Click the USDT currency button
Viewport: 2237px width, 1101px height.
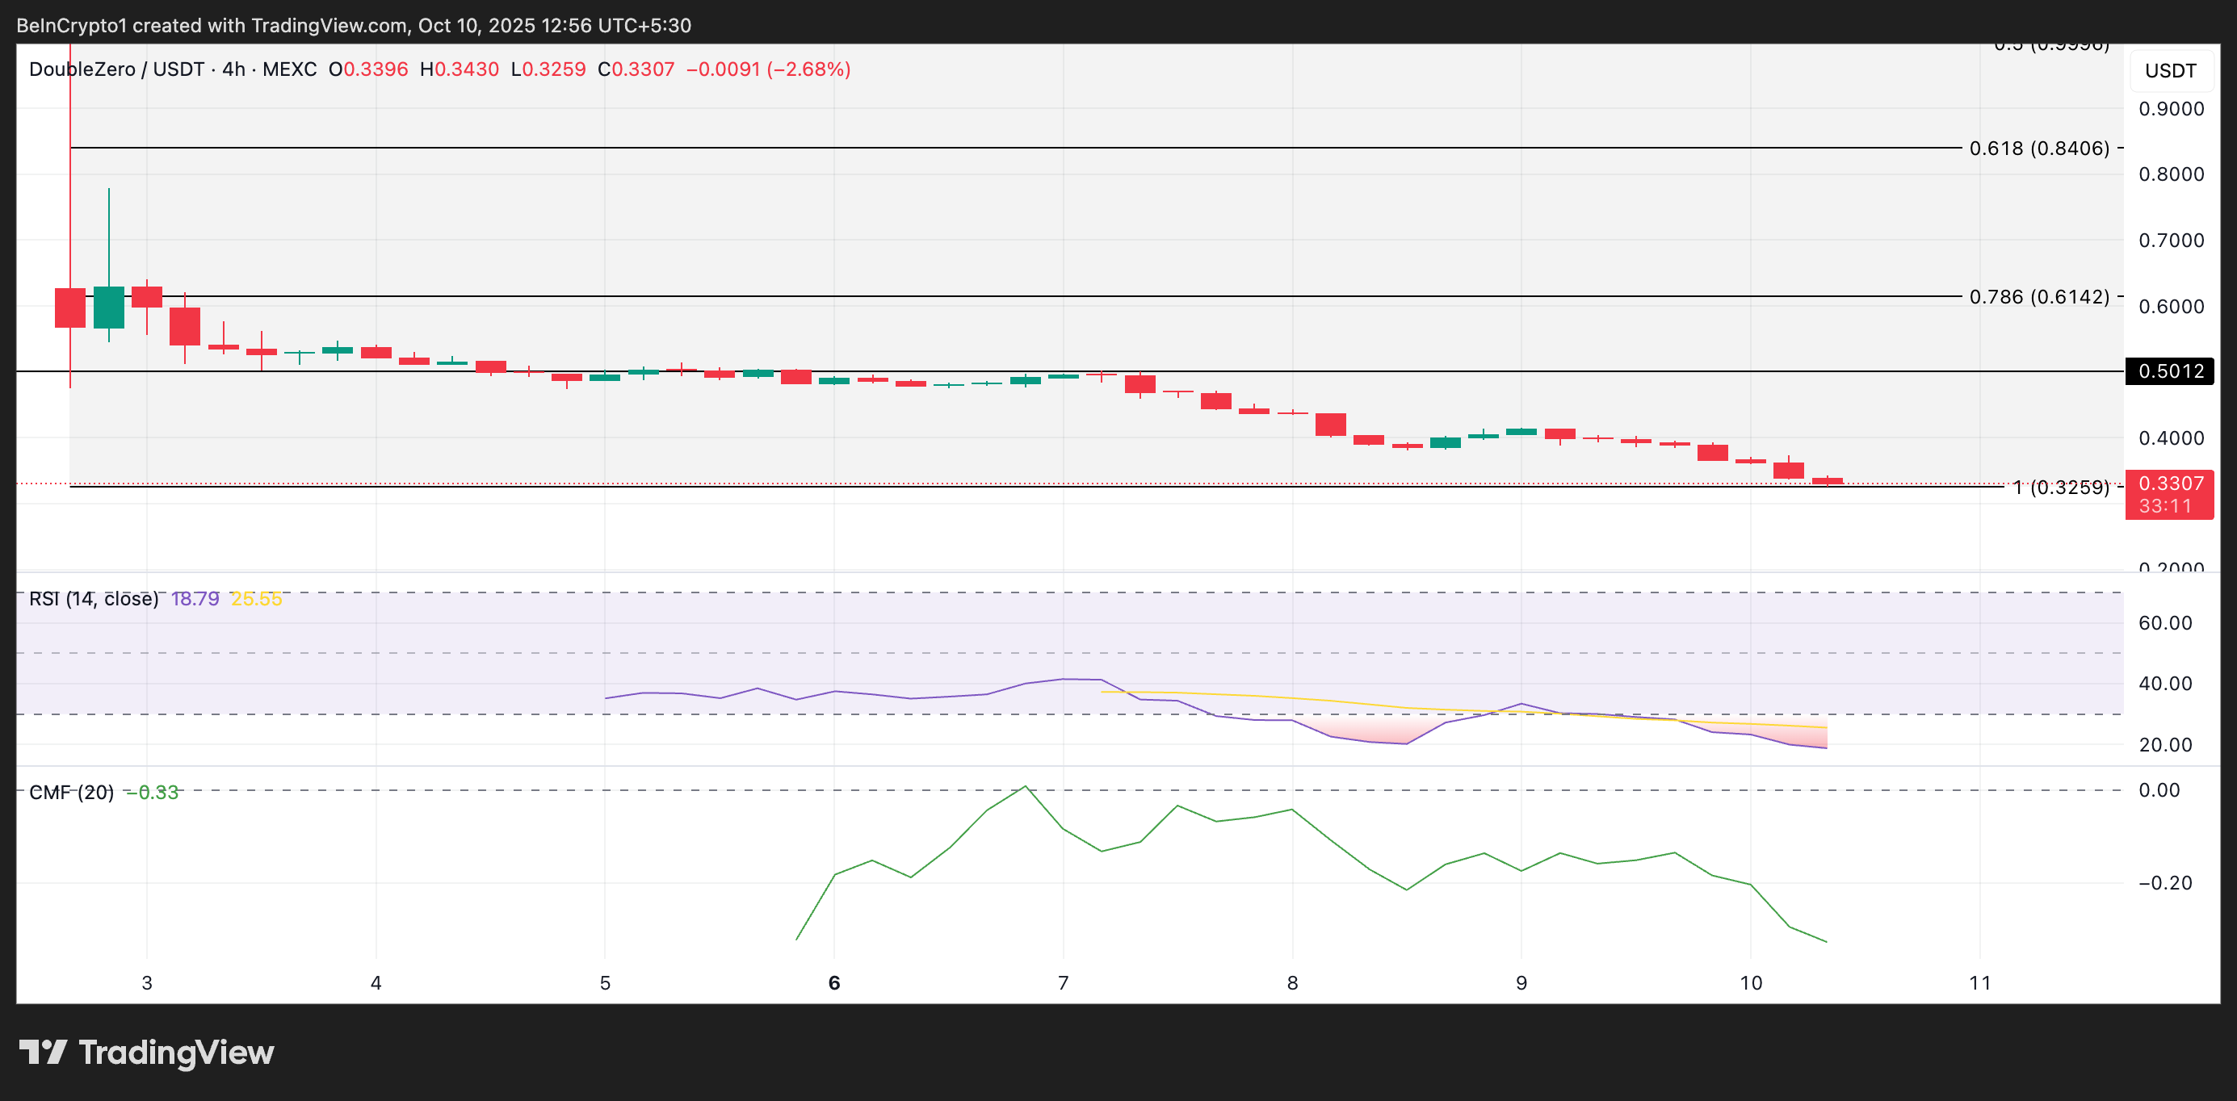(x=2170, y=70)
